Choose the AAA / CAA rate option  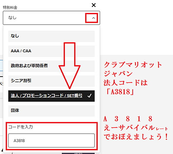click(x=51, y=51)
